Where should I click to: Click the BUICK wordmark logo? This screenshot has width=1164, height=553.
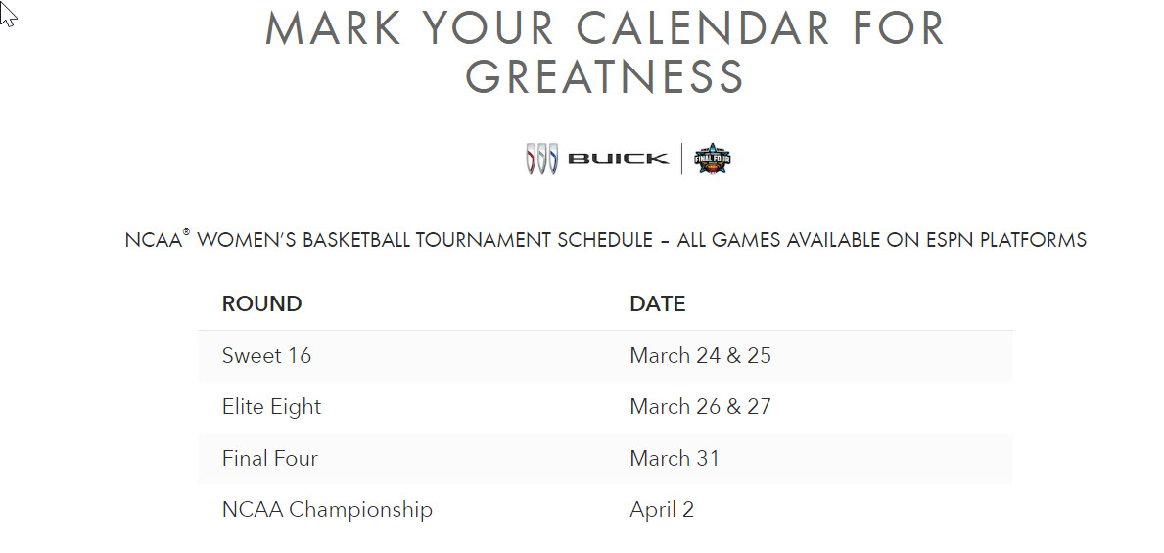[x=618, y=159]
